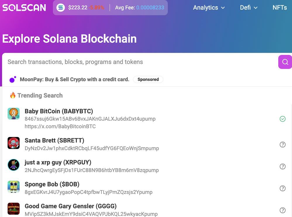Click address MVipSZ3kMJskEmY9dsiC4VAQVPJbKQL25wkyacKpump

[x=91, y=214]
